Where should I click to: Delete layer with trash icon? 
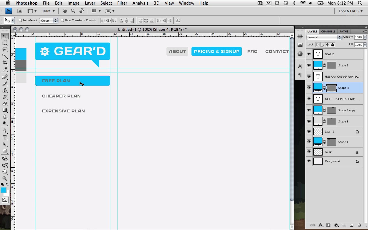pos(359,225)
